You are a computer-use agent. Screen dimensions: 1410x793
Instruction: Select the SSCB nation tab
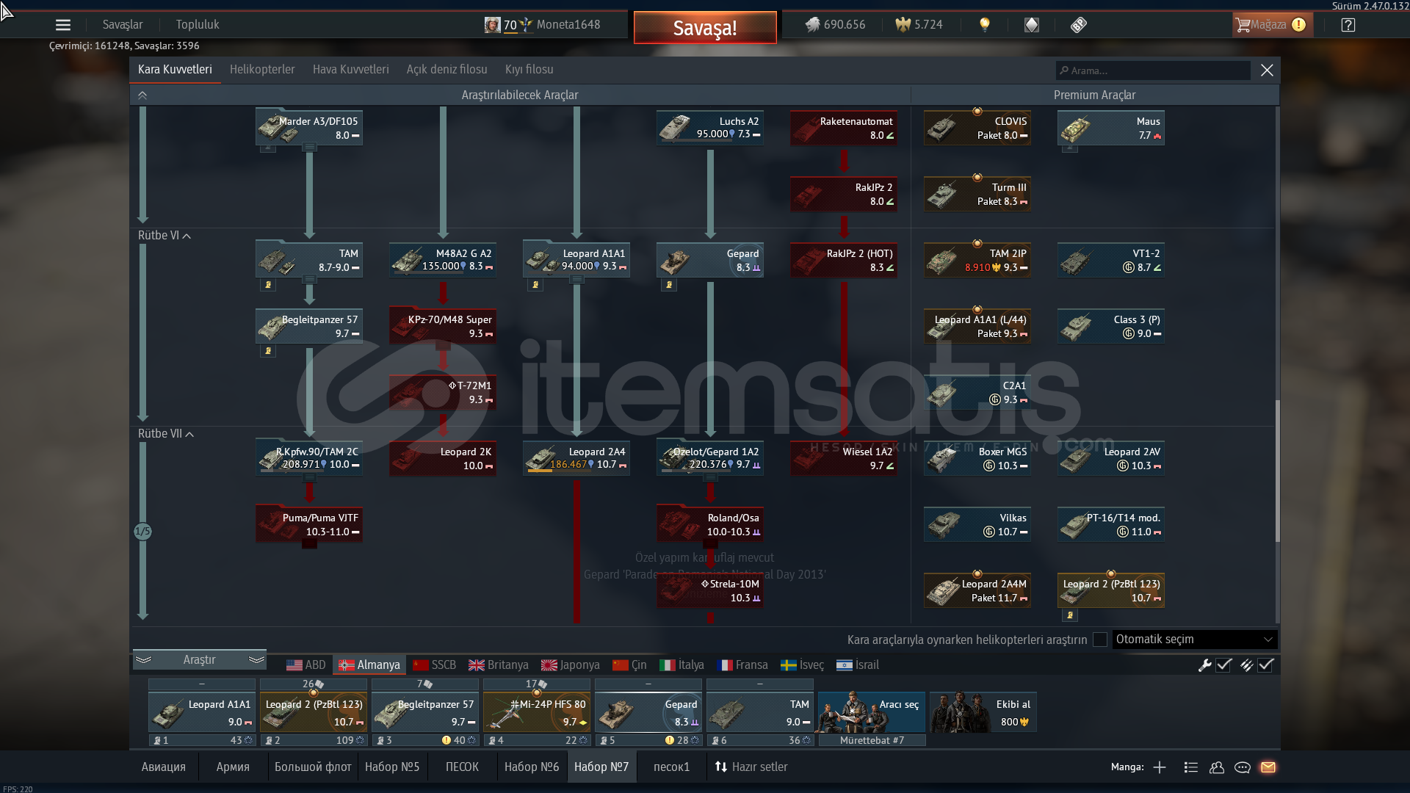[x=435, y=665]
